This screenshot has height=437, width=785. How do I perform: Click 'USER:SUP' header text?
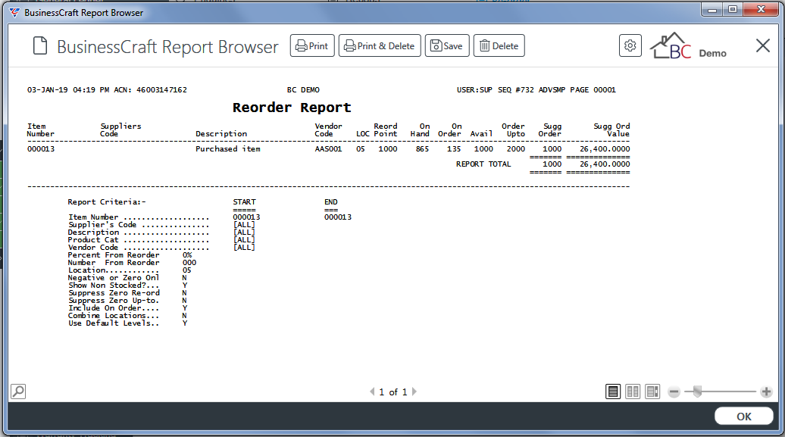(474, 90)
